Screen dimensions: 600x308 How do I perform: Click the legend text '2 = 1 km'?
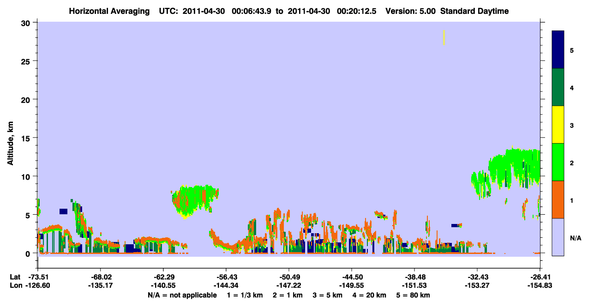coord(287,295)
